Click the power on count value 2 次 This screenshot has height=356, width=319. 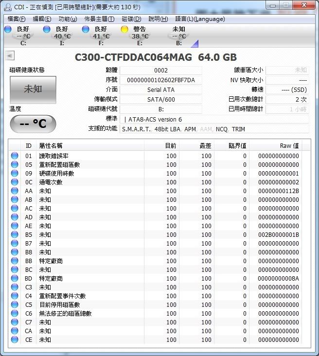click(287, 99)
